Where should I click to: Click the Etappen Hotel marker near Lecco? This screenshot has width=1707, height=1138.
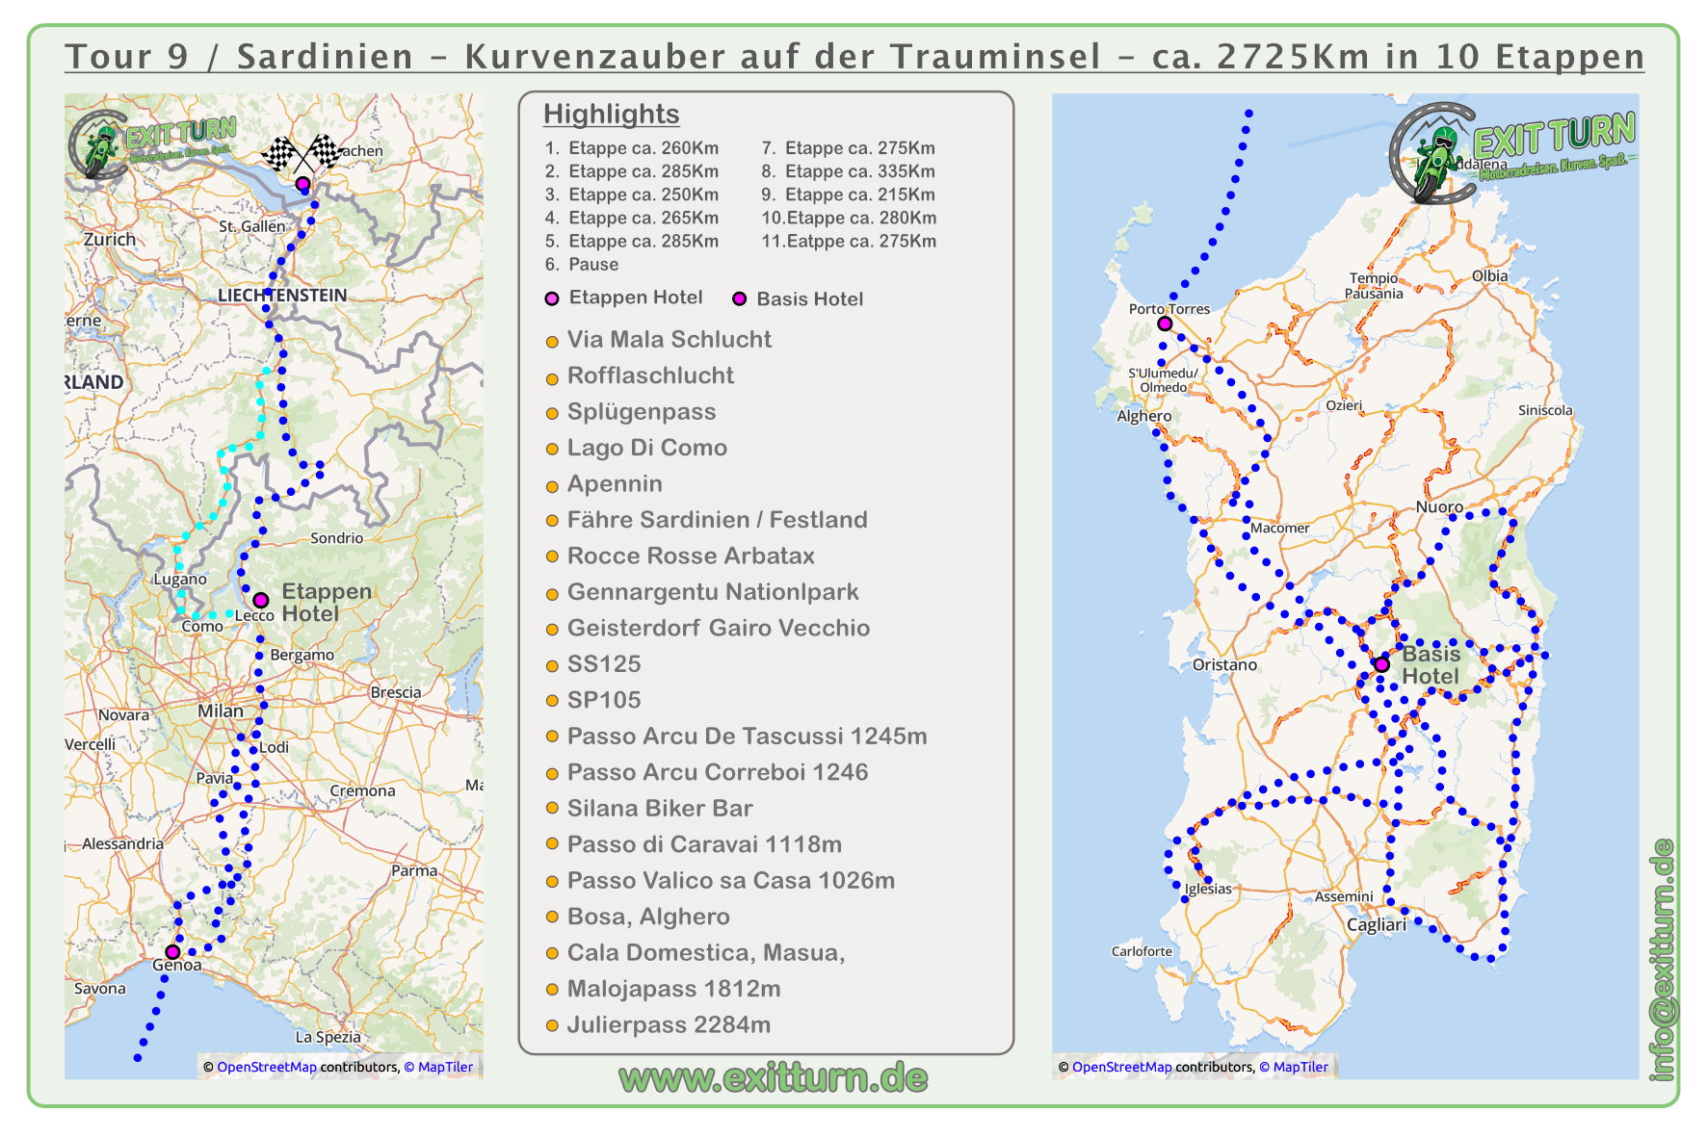260,600
